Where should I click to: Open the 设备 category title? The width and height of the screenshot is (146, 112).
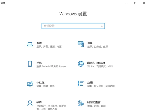(90, 43)
